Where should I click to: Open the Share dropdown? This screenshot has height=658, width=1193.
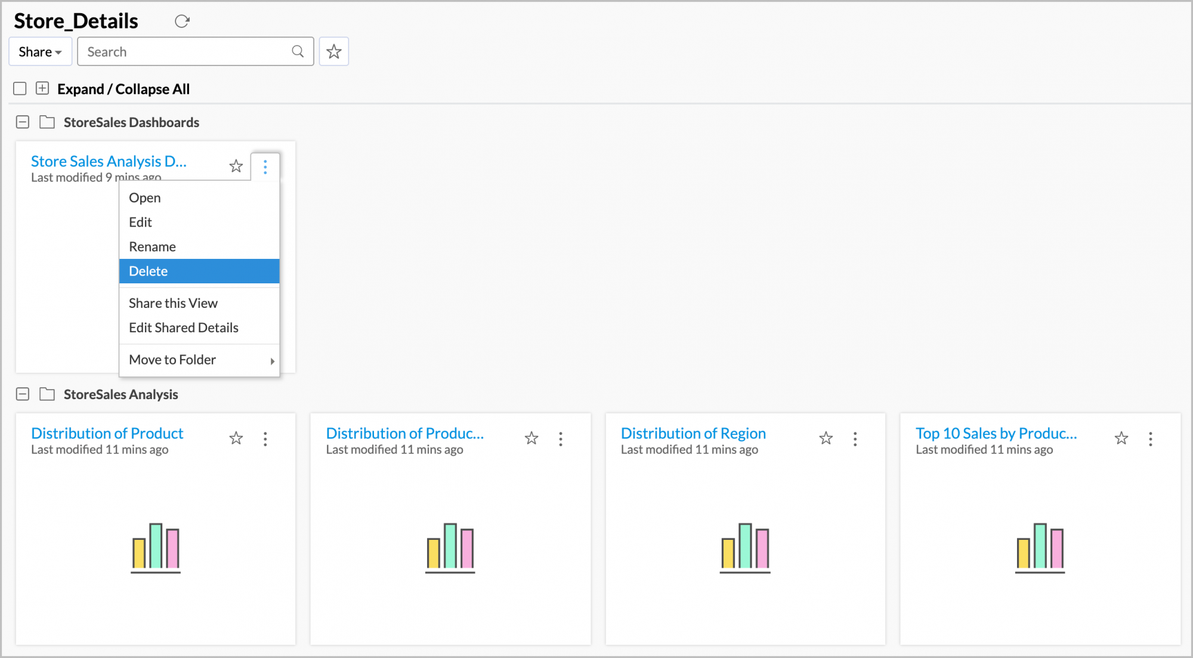click(x=41, y=52)
